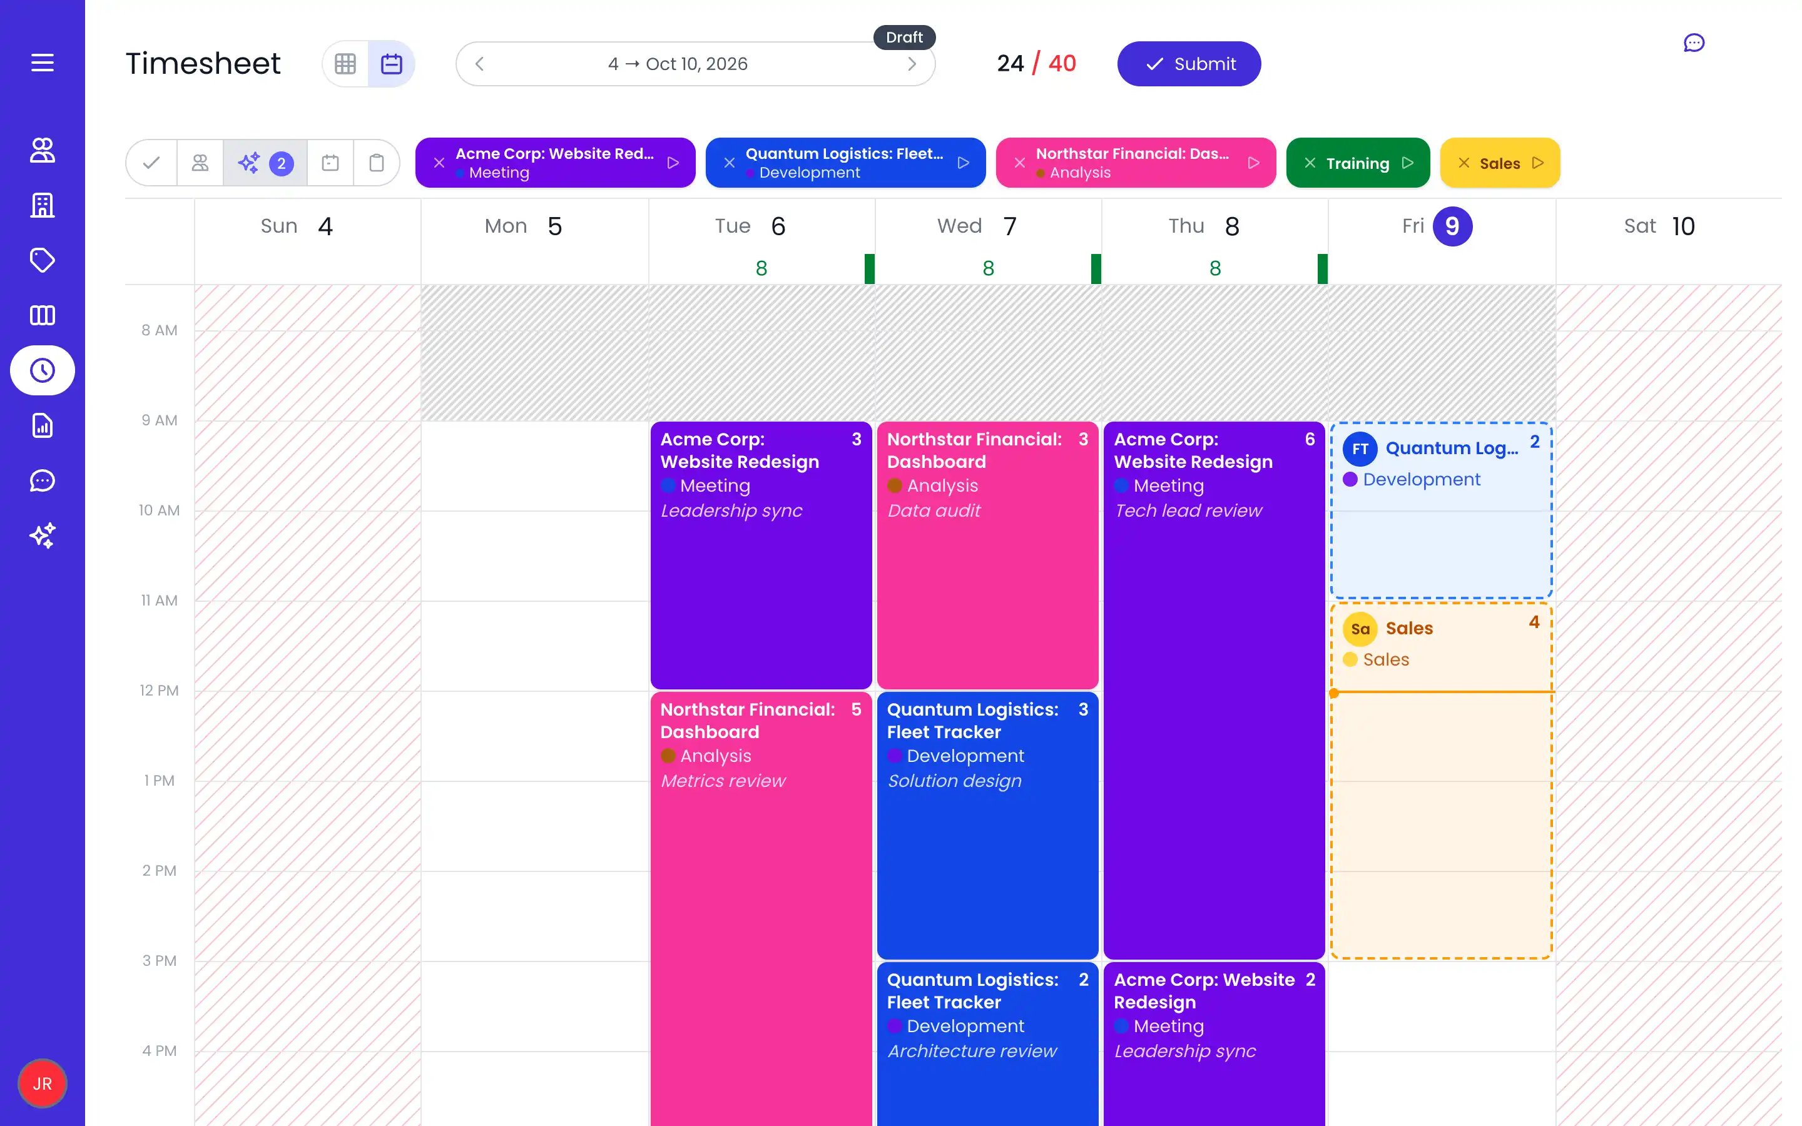
Task: Open the people section in the sidebar
Action: [43, 150]
